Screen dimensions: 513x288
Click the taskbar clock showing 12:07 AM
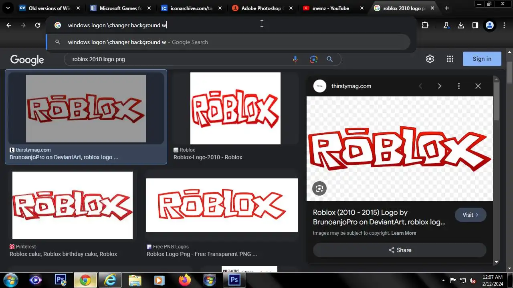(x=493, y=280)
